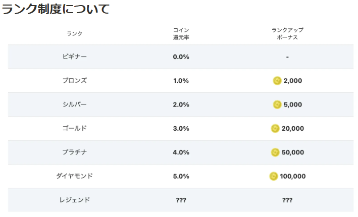Select the シルバー rank label
This screenshot has height=217, width=358.
(x=75, y=104)
